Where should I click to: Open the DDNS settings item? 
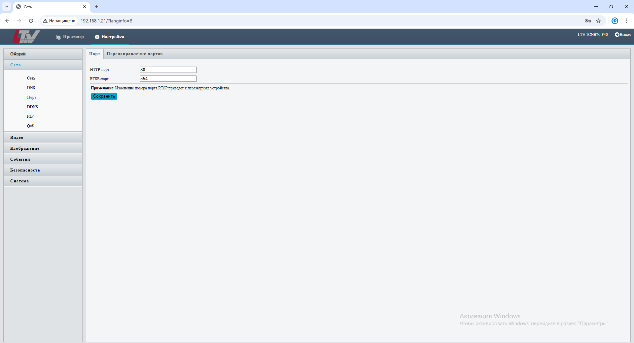tap(32, 107)
